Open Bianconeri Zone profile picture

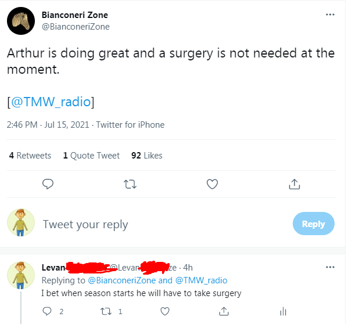click(x=20, y=21)
